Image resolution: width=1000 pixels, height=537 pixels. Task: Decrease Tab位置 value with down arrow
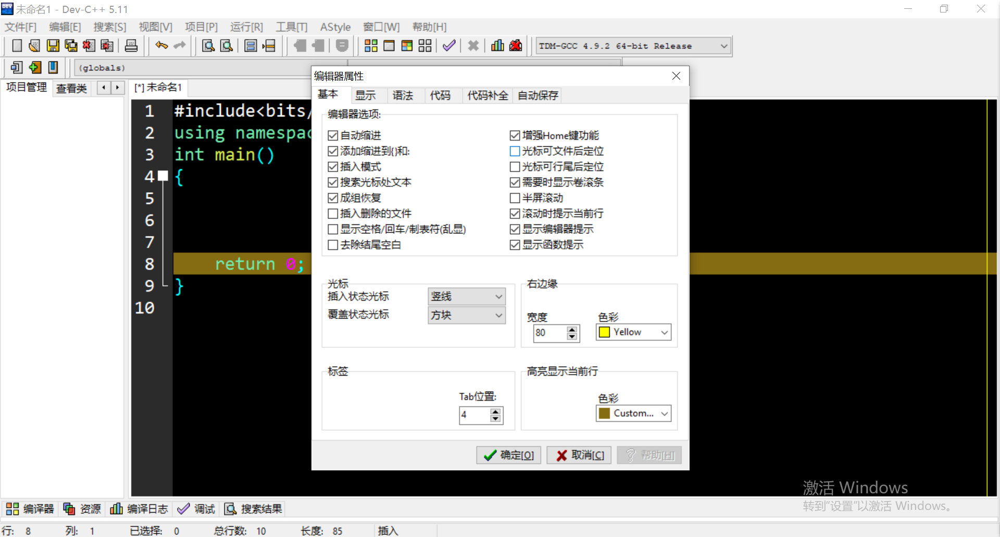495,418
